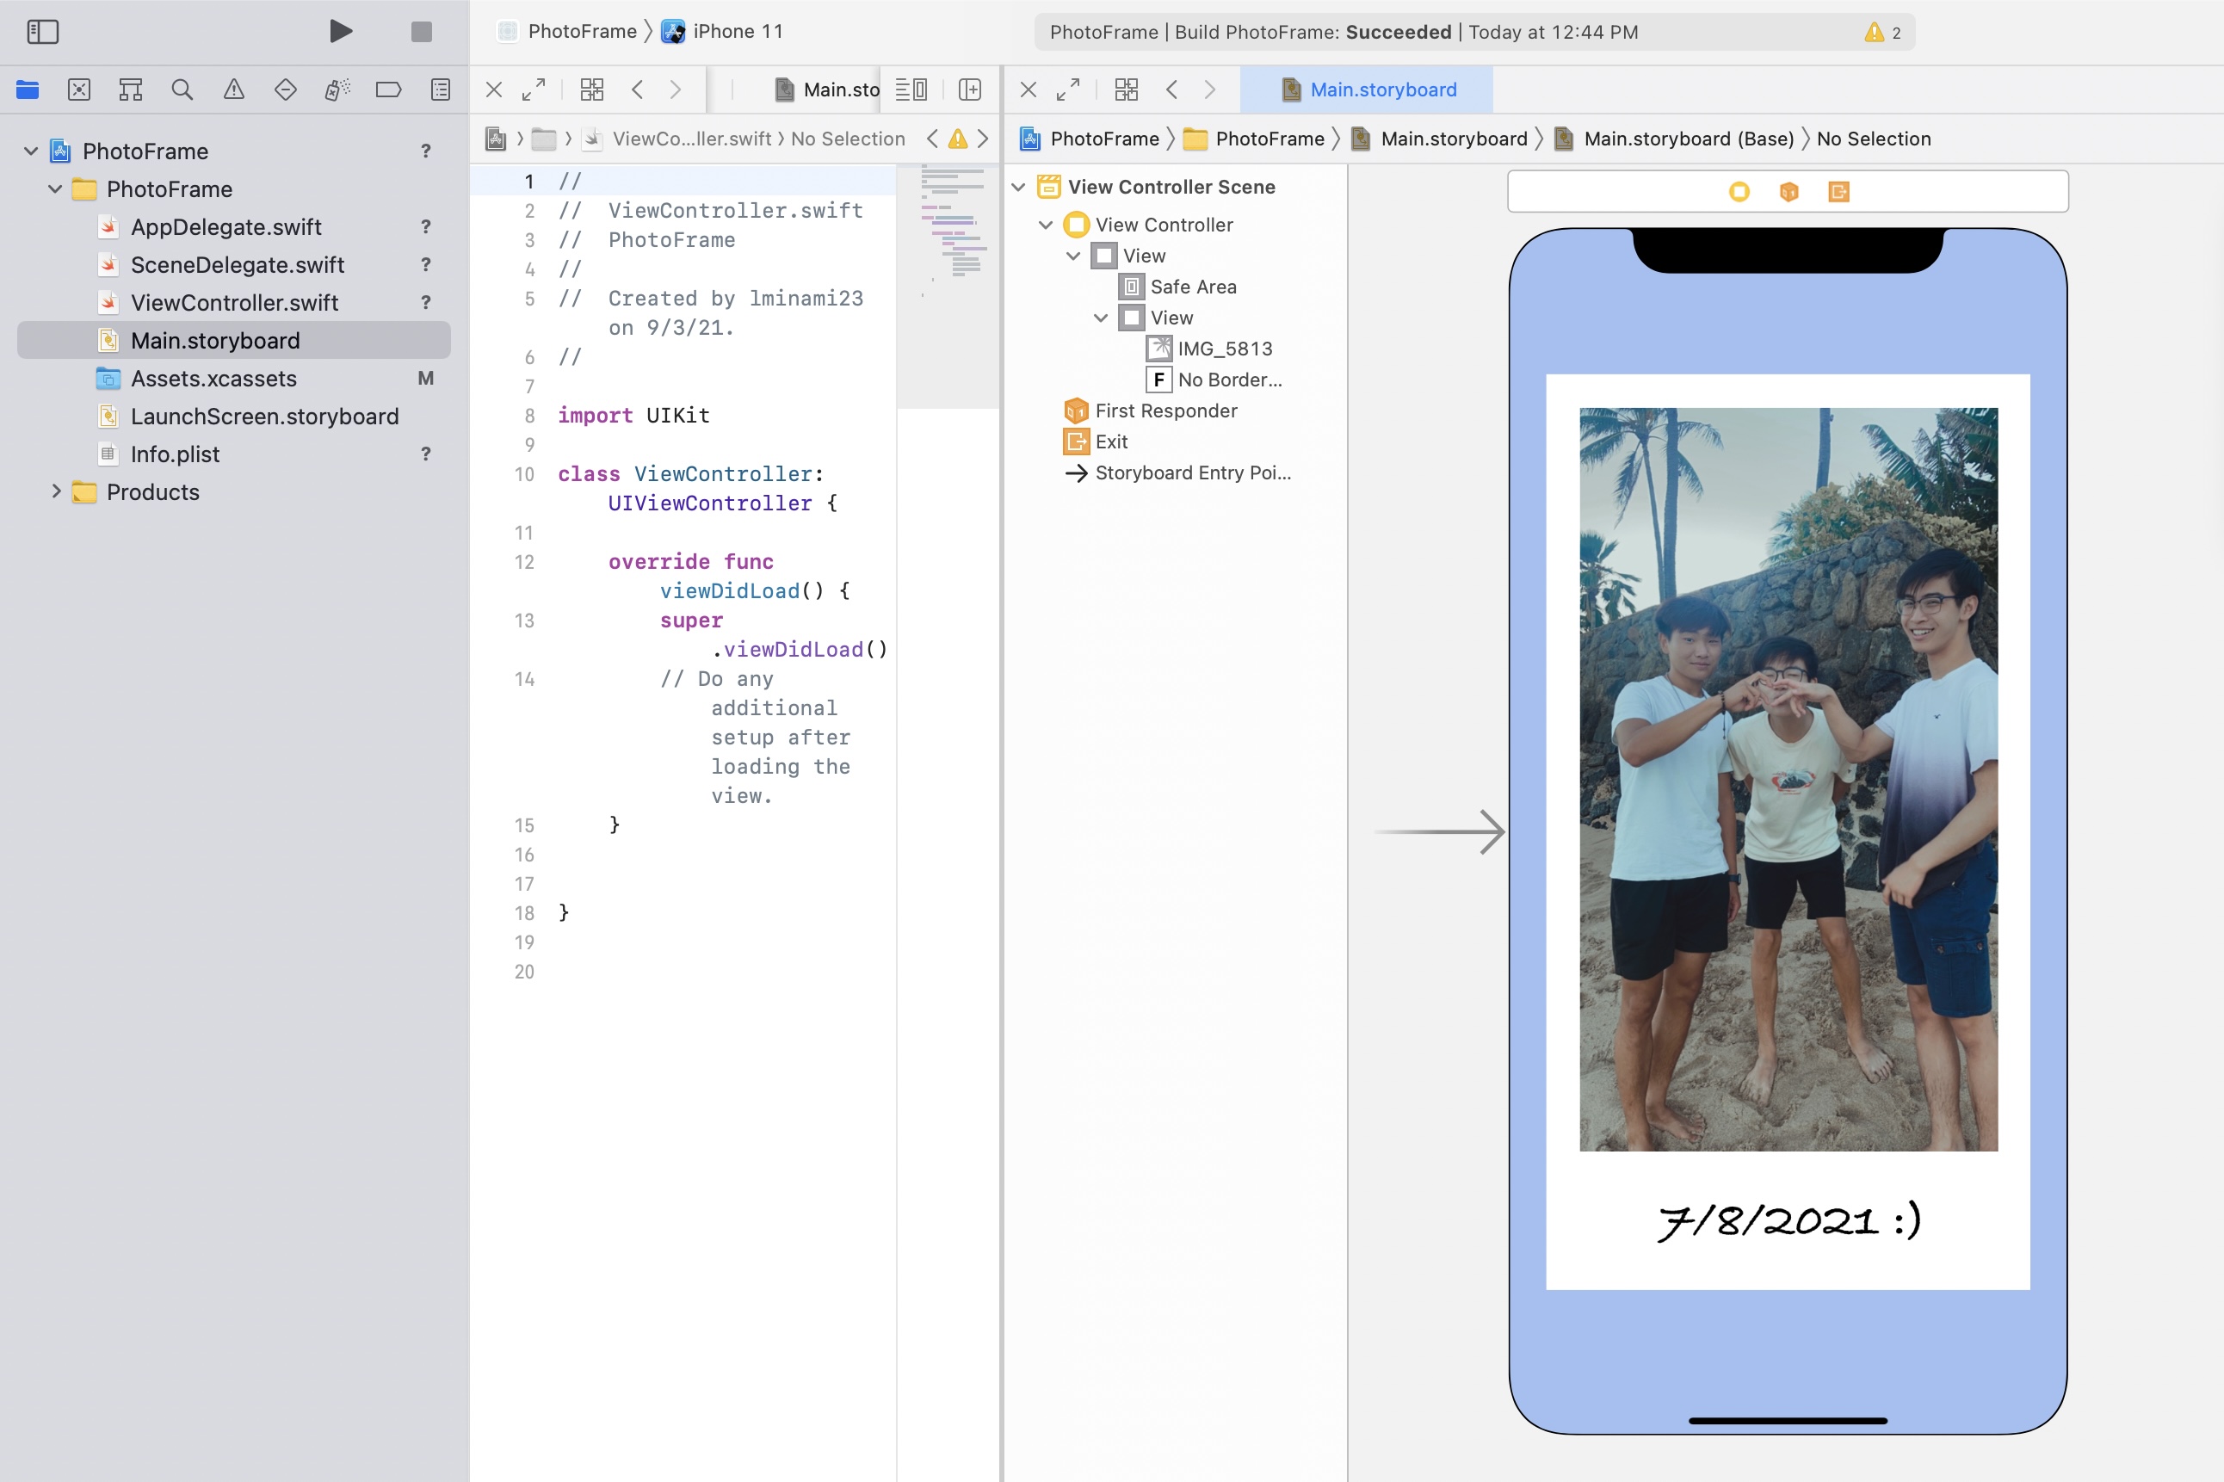Collapse the top-level View in outline
The image size is (2224, 1482).
coord(1074,256)
